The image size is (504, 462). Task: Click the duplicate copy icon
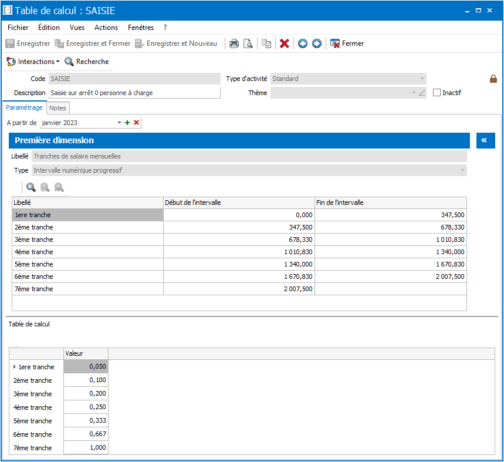[x=266, y=43]
